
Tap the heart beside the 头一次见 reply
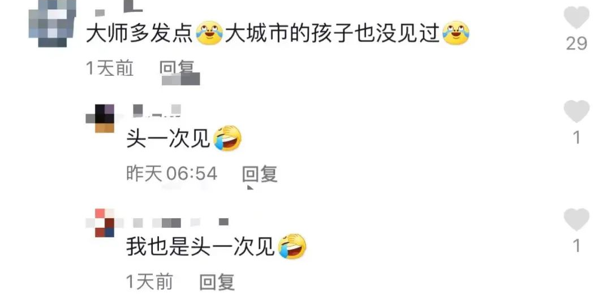(x=576, y=111)
